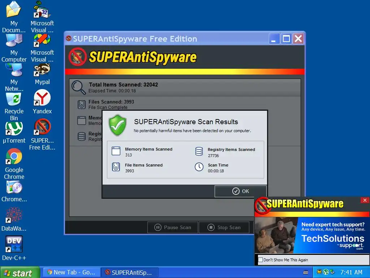Check the Don't Show Me This Again box
This screenshot has height=278, width=370.
pos(260,260)
